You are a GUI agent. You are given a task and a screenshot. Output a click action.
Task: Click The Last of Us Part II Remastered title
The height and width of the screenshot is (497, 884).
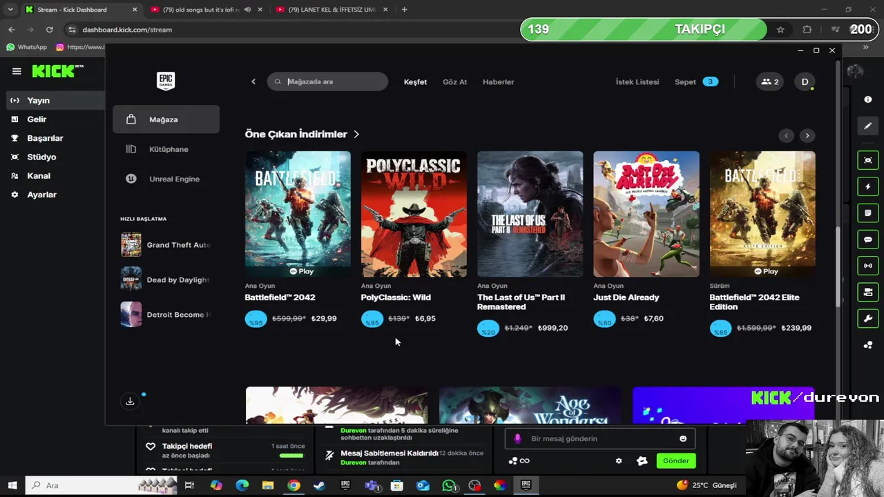tap(521, 302)
